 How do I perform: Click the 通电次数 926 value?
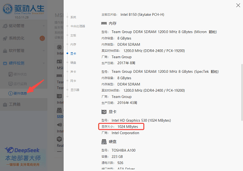coord(120,163)
